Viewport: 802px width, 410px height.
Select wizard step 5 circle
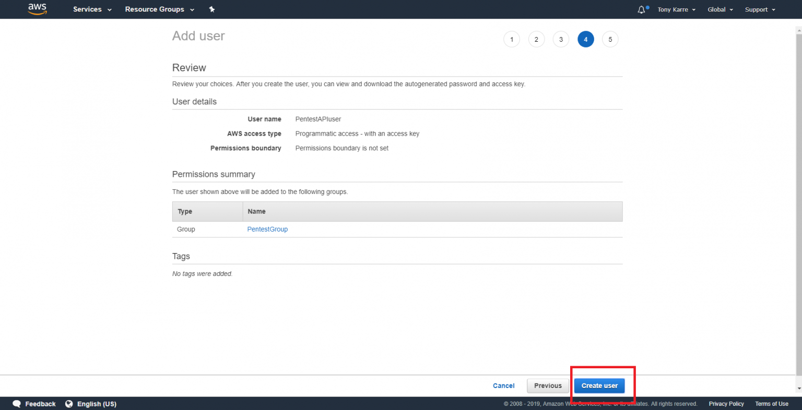coord(610,39)
